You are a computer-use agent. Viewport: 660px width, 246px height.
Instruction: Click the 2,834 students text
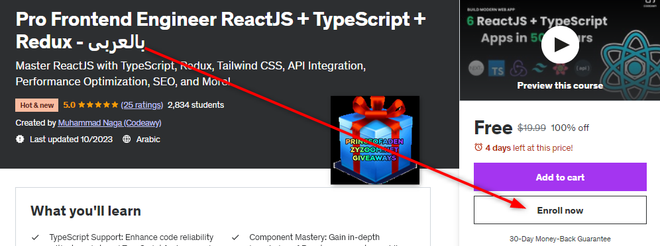[x=195, y=105]
